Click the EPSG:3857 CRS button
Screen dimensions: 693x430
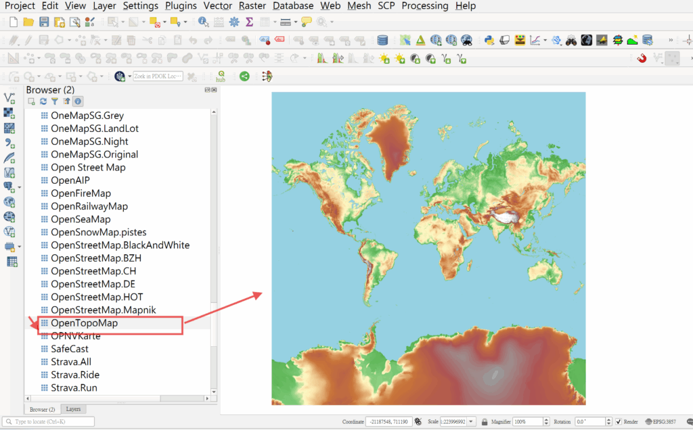click(660, 422)
